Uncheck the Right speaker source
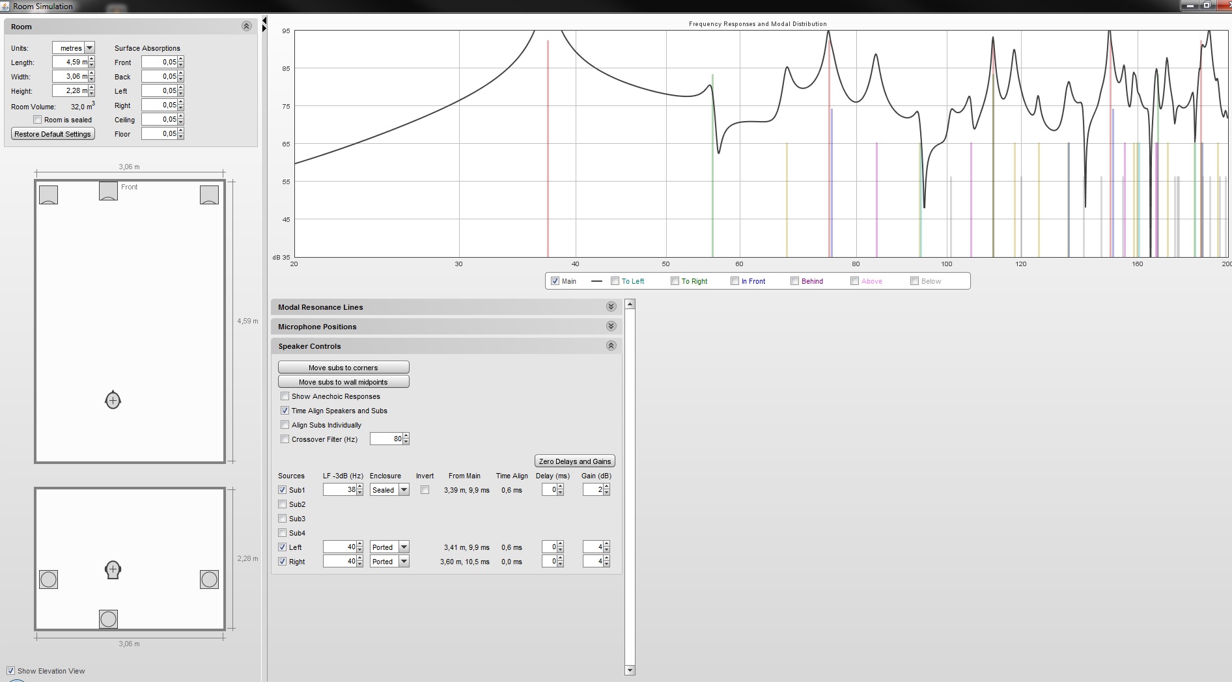 click(282, 562)
